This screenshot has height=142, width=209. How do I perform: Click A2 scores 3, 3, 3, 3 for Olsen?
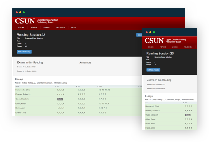[x=82, y=99]
